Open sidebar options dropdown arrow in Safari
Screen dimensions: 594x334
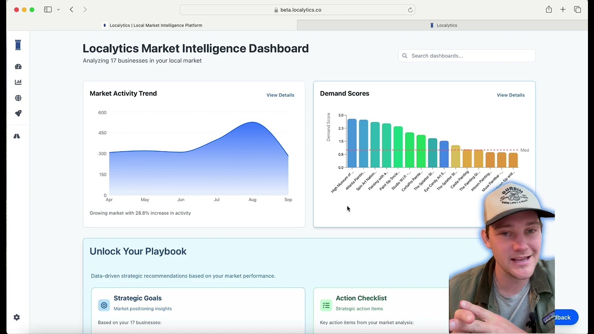coord(58,10)
